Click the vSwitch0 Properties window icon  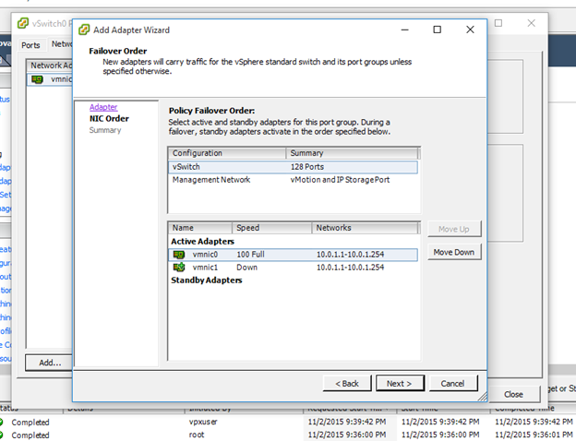point(23,23)
